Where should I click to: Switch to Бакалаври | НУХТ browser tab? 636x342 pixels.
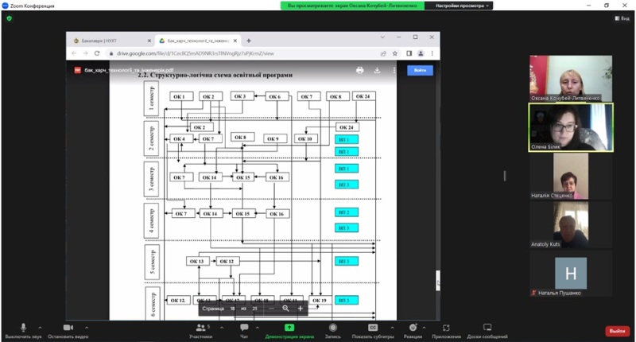pos(107,40)
